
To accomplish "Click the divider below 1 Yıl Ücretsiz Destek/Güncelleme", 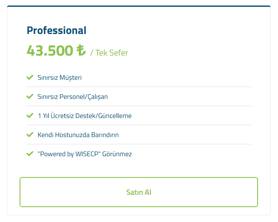I will coord(139,125).
